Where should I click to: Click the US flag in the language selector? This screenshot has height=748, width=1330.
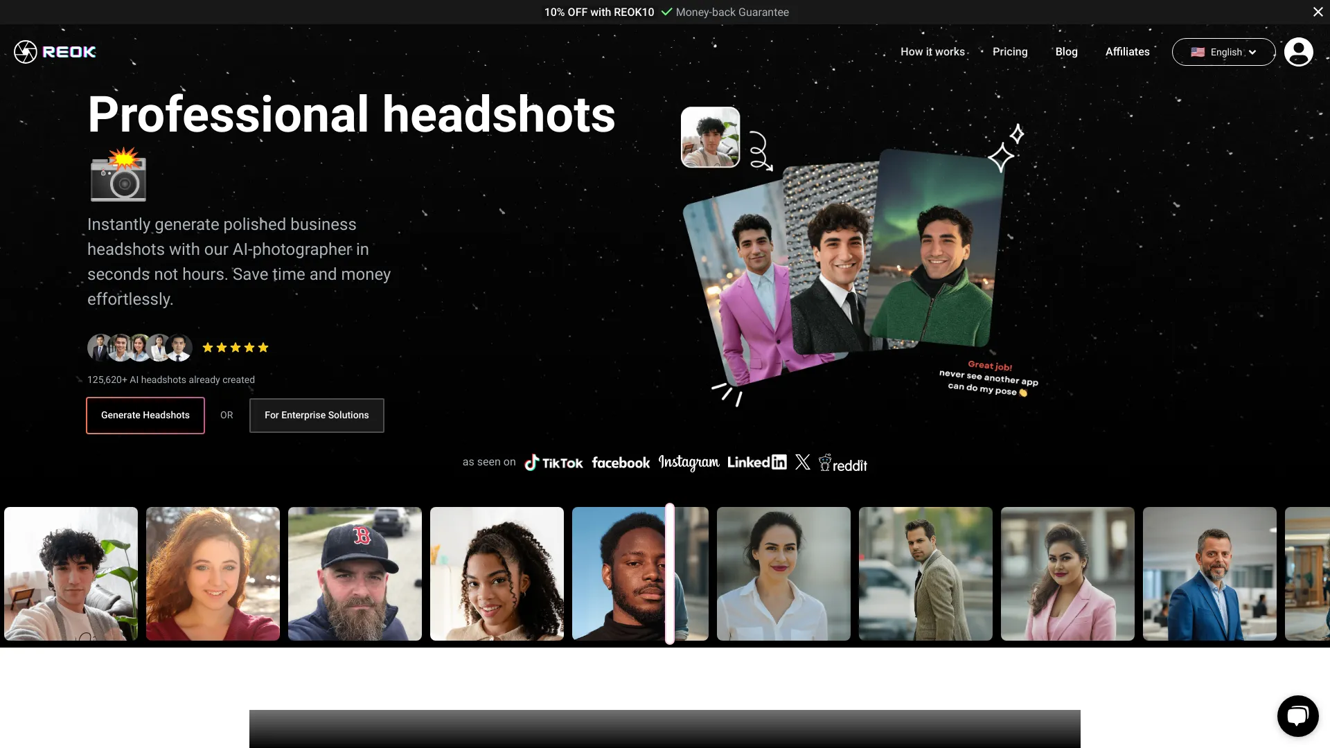[1198, 51]
